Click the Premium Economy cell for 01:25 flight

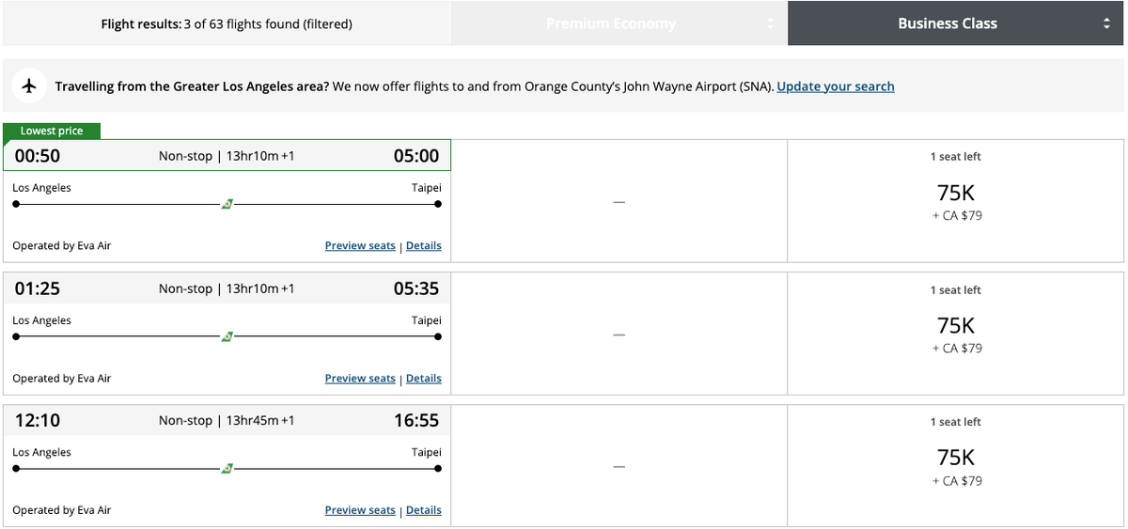click(x=619, y=335)
